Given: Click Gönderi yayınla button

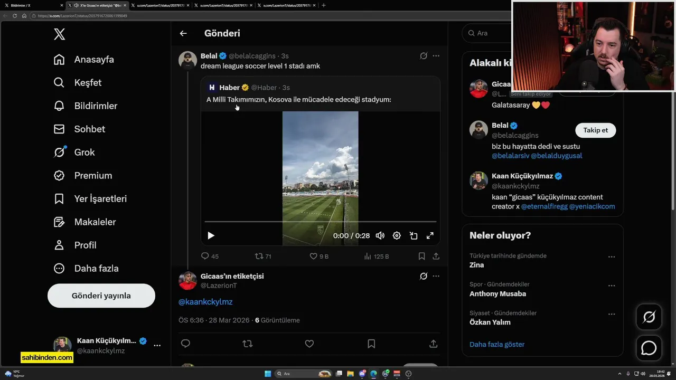Looking at the screenshot, I should 101,296.
